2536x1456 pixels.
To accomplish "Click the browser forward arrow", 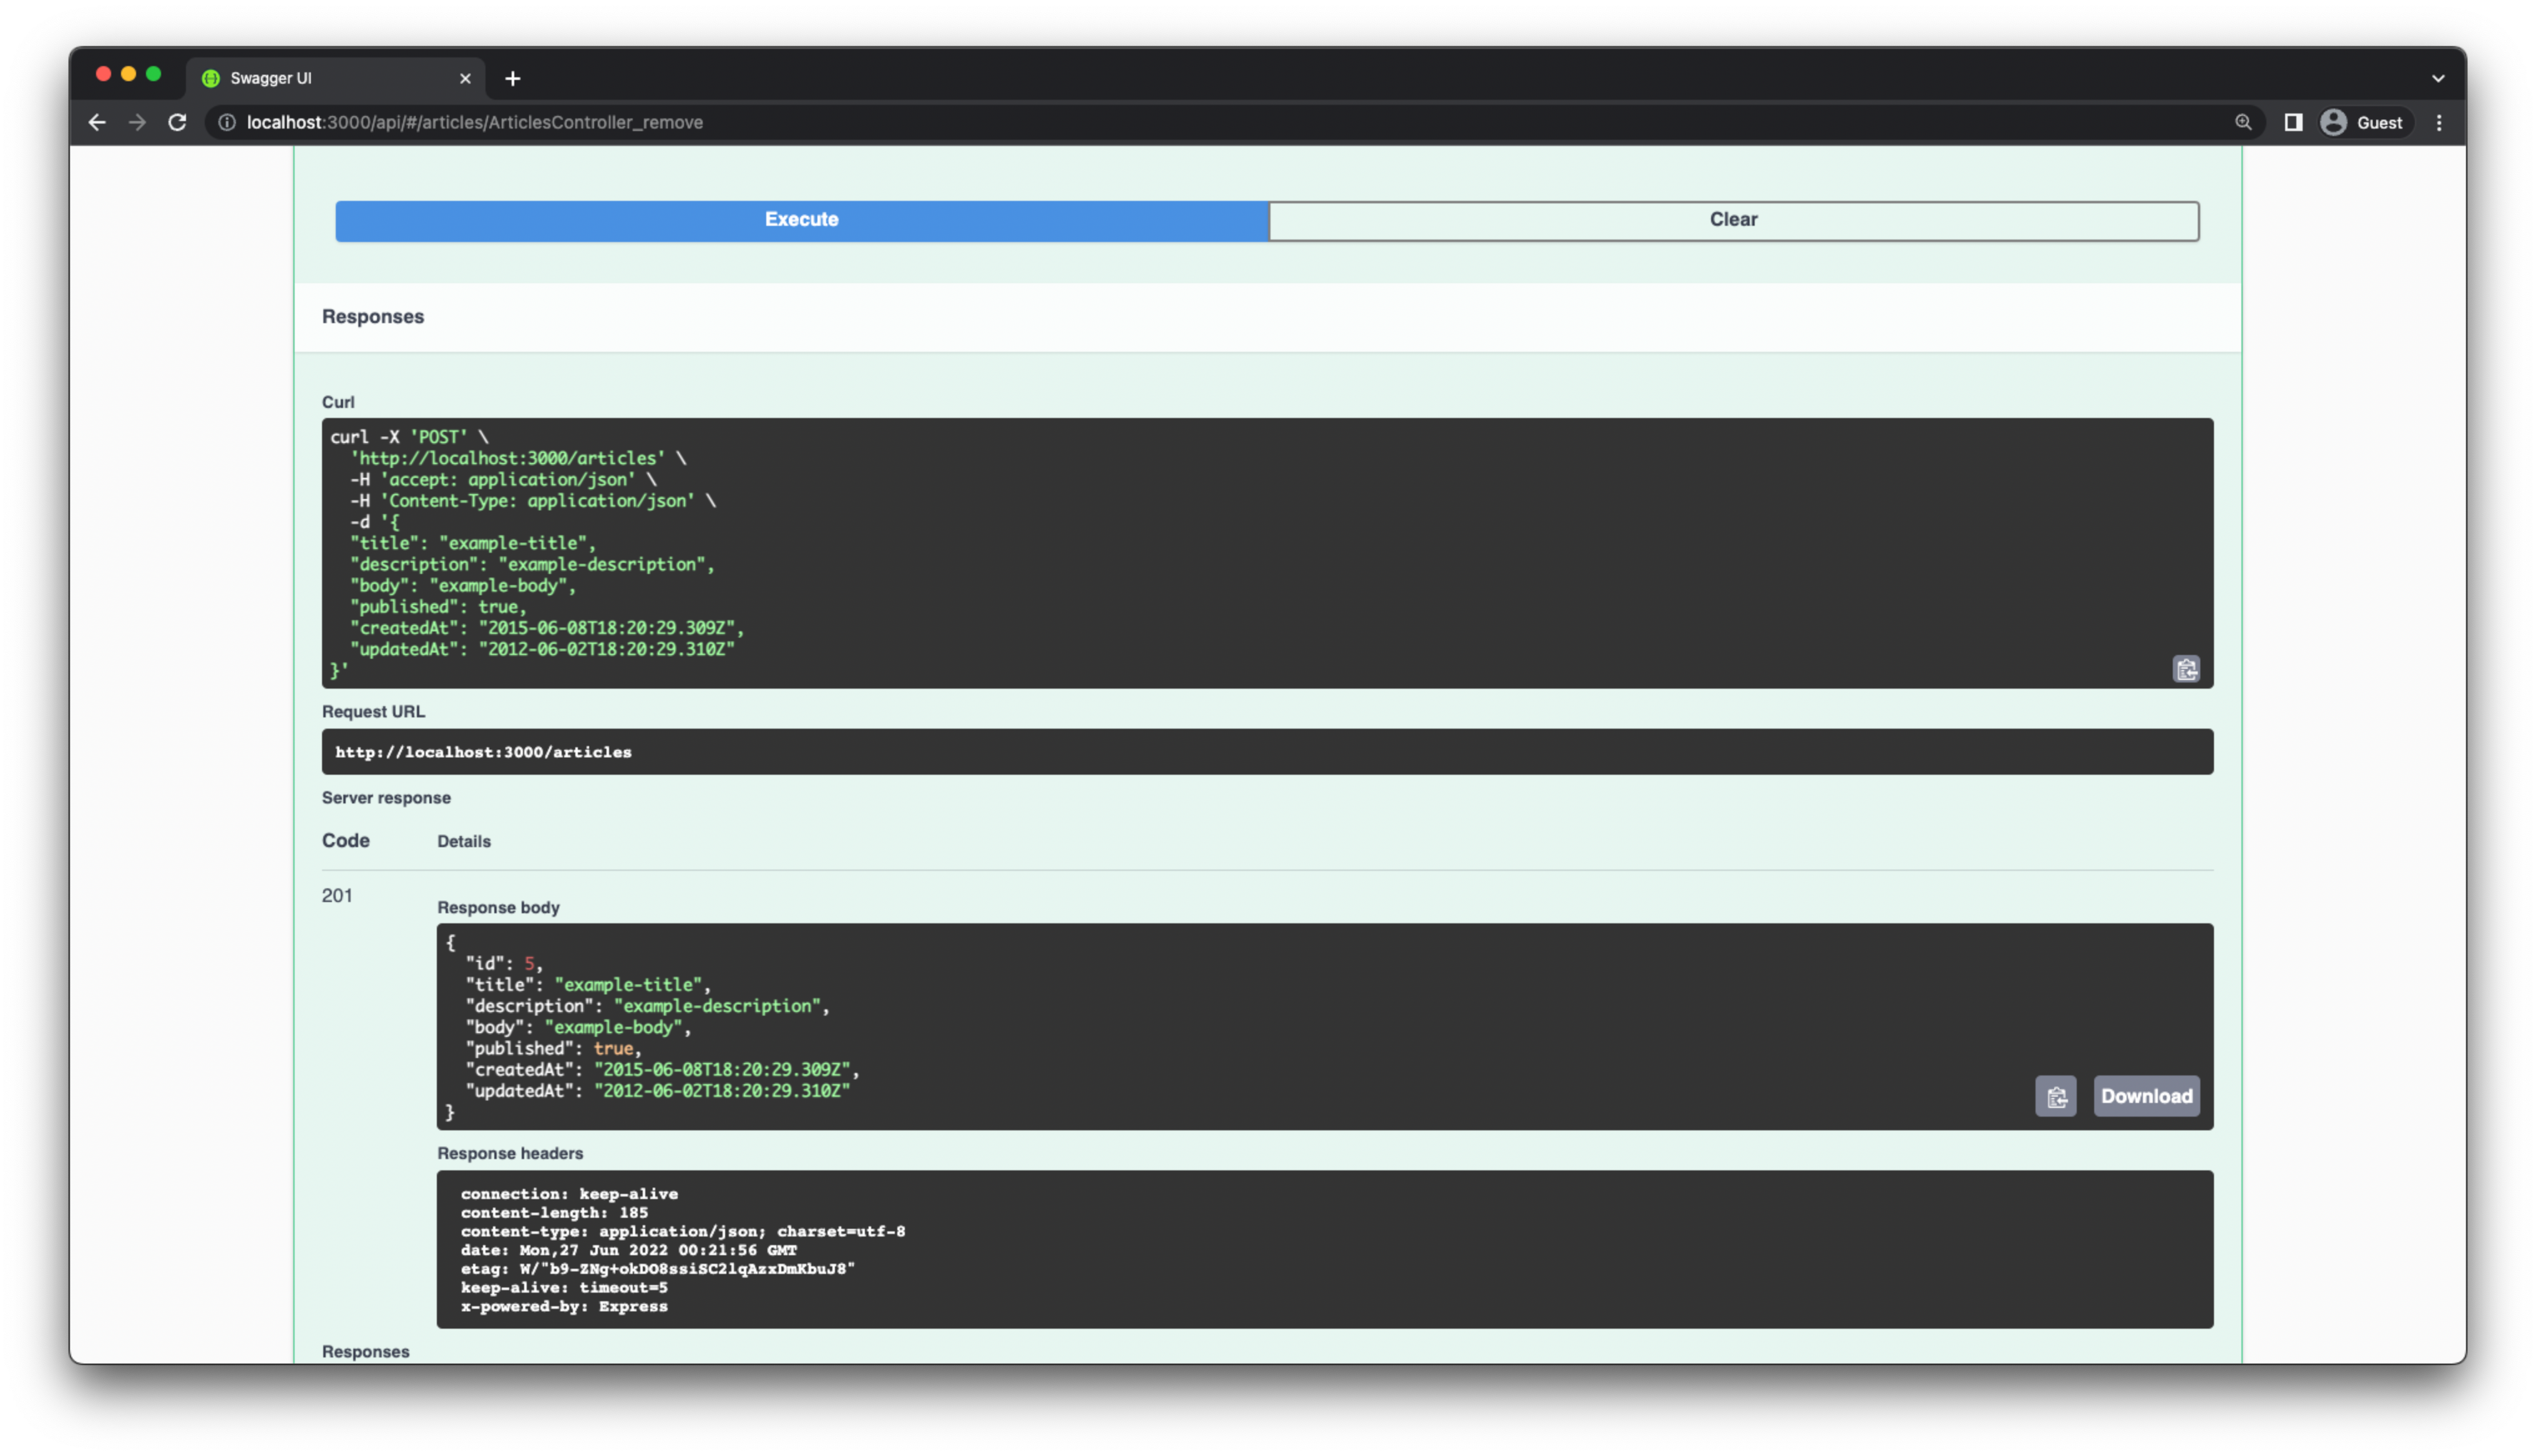I will (137, 122).
